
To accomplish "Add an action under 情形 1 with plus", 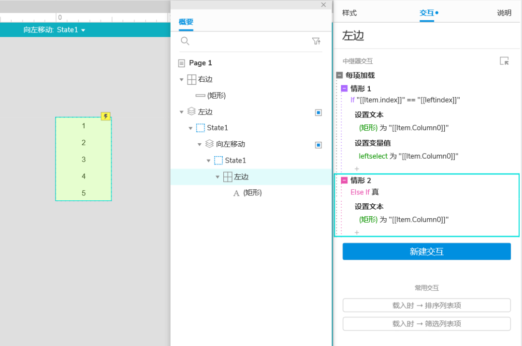I will point(357,169).
